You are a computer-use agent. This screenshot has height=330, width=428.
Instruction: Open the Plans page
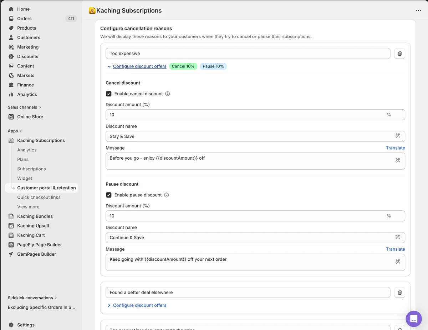23,159
